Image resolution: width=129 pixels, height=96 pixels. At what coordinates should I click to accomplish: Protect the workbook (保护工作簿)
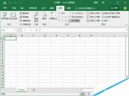click(x=93, y=17)
